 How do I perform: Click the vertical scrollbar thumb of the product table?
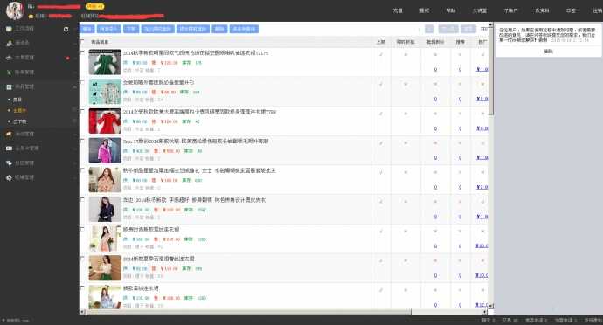tap(491, 72)
